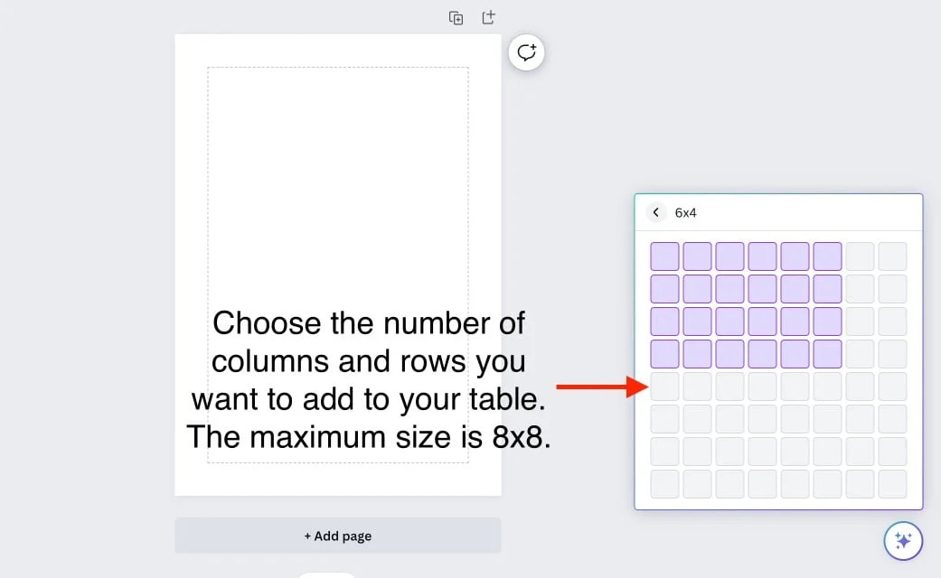Image resolution: width=941 pixels, height=578 pixels.
Task: Toggle selection to a 4x4 table size
Action: [762, 353]
